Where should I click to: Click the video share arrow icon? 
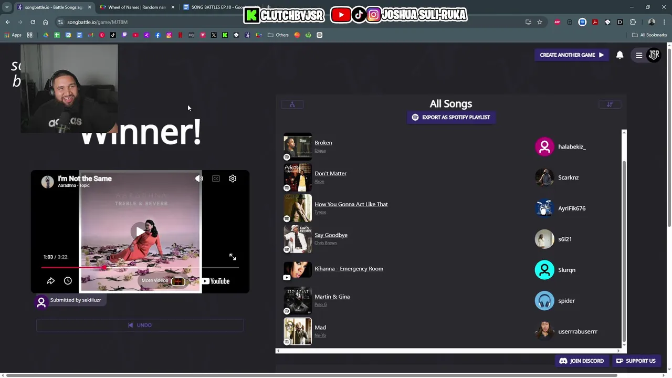point(51,281)
